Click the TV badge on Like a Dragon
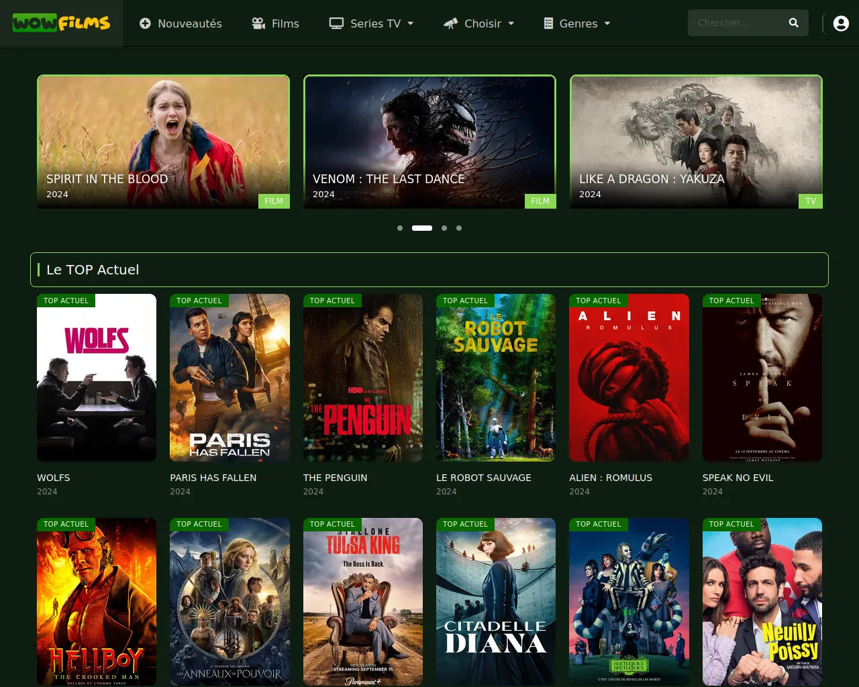This screenshot has height=687, width=859. pyautogui.click(x=811, y=201)
